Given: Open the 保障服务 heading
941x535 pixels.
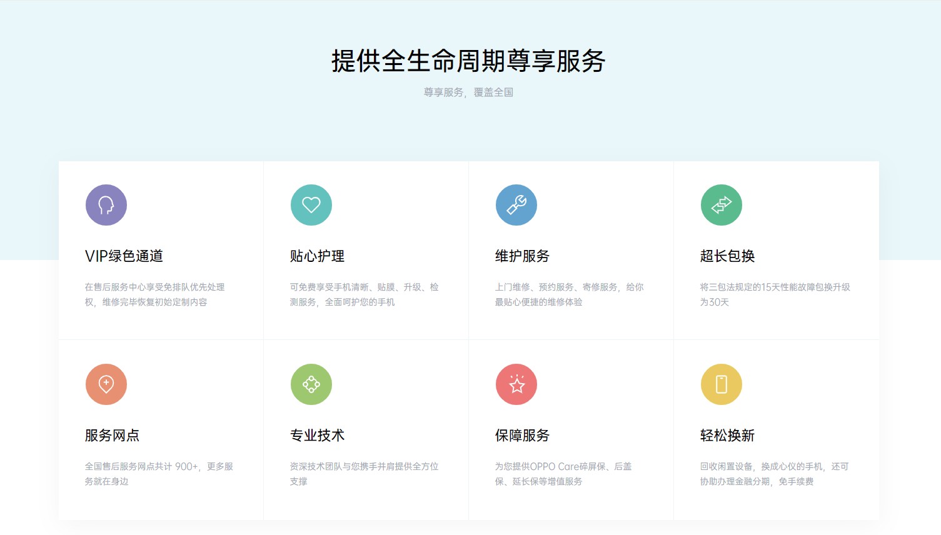Looking at the screenshot, I should pyautogui.click(x=522, y=436).
